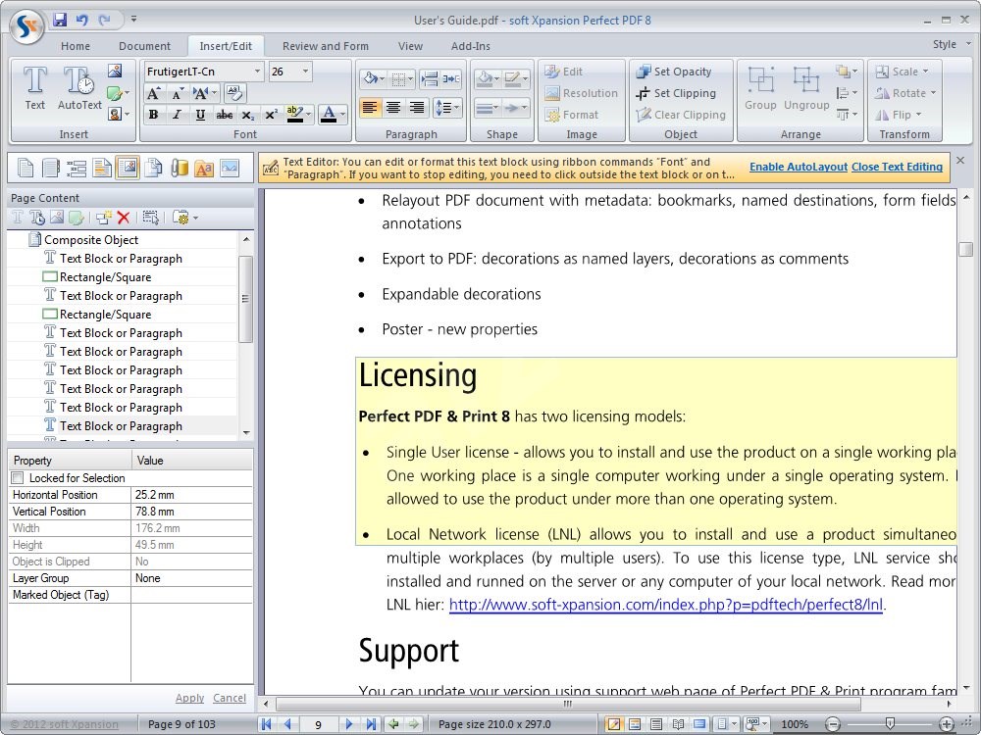
Task: Click the Apply link in properties panel
Action: pyautogui.click(x=189, y=698)
